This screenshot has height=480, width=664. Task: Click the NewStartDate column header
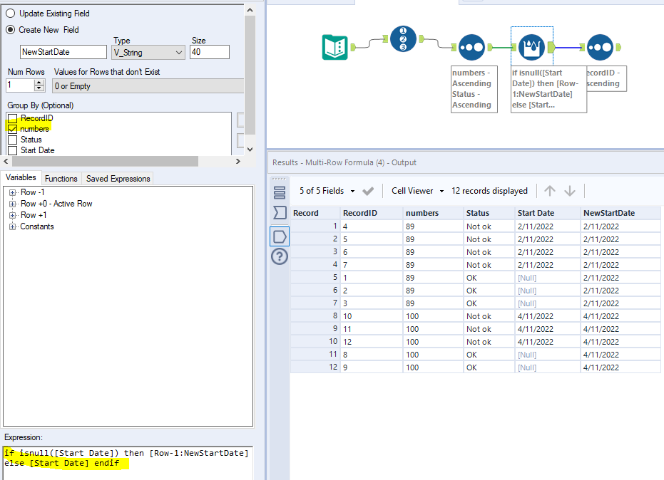pyautogui.click(x=608, y=213)
